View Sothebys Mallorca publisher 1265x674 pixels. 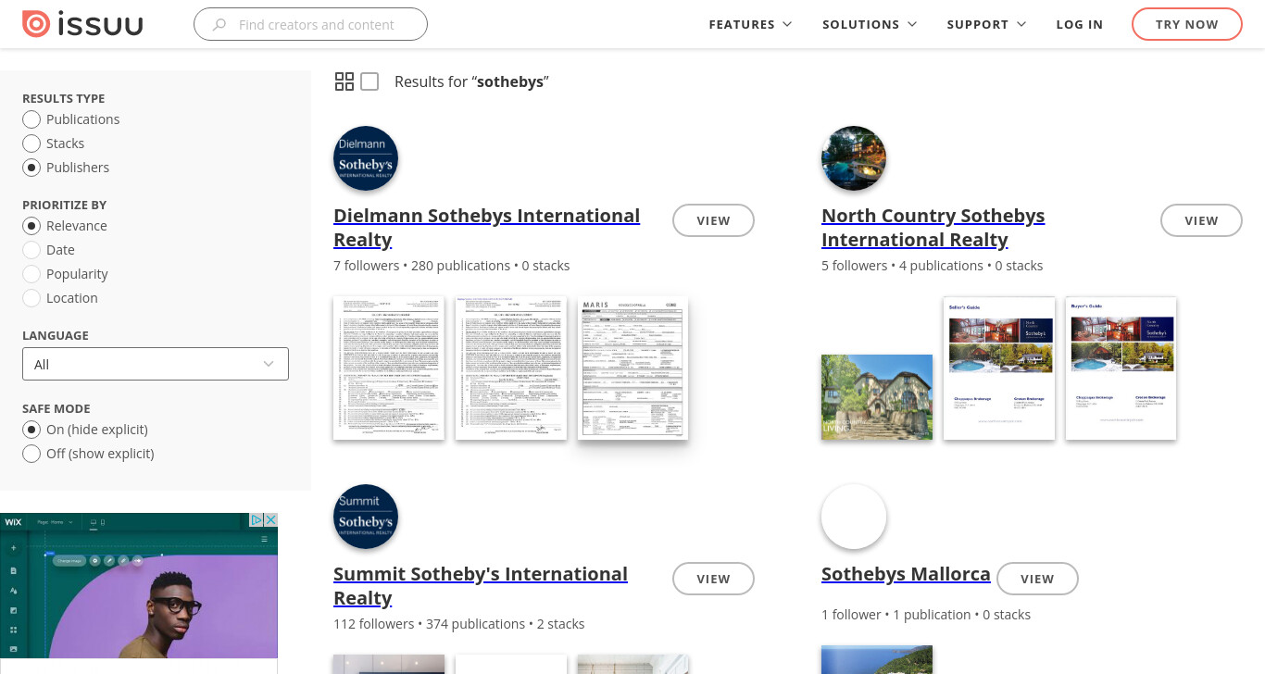point(1037,579)
